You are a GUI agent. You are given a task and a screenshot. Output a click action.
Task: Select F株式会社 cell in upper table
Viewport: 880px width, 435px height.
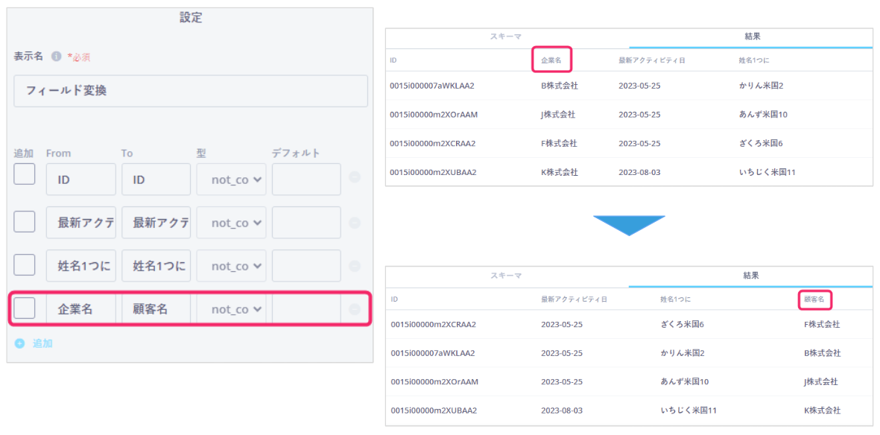click(x=559, y=143)
